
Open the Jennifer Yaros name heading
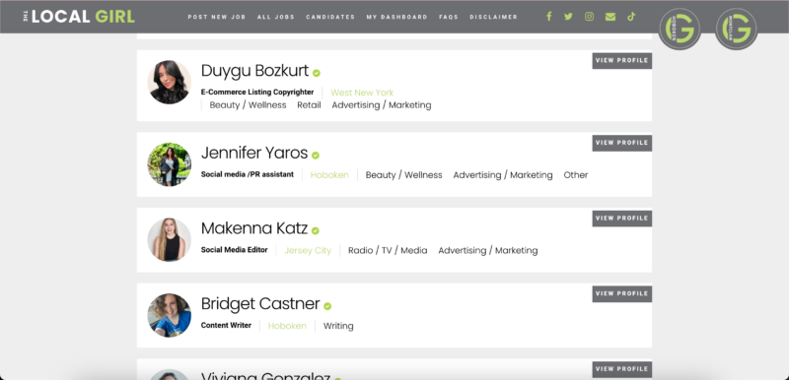pos(254,154)
